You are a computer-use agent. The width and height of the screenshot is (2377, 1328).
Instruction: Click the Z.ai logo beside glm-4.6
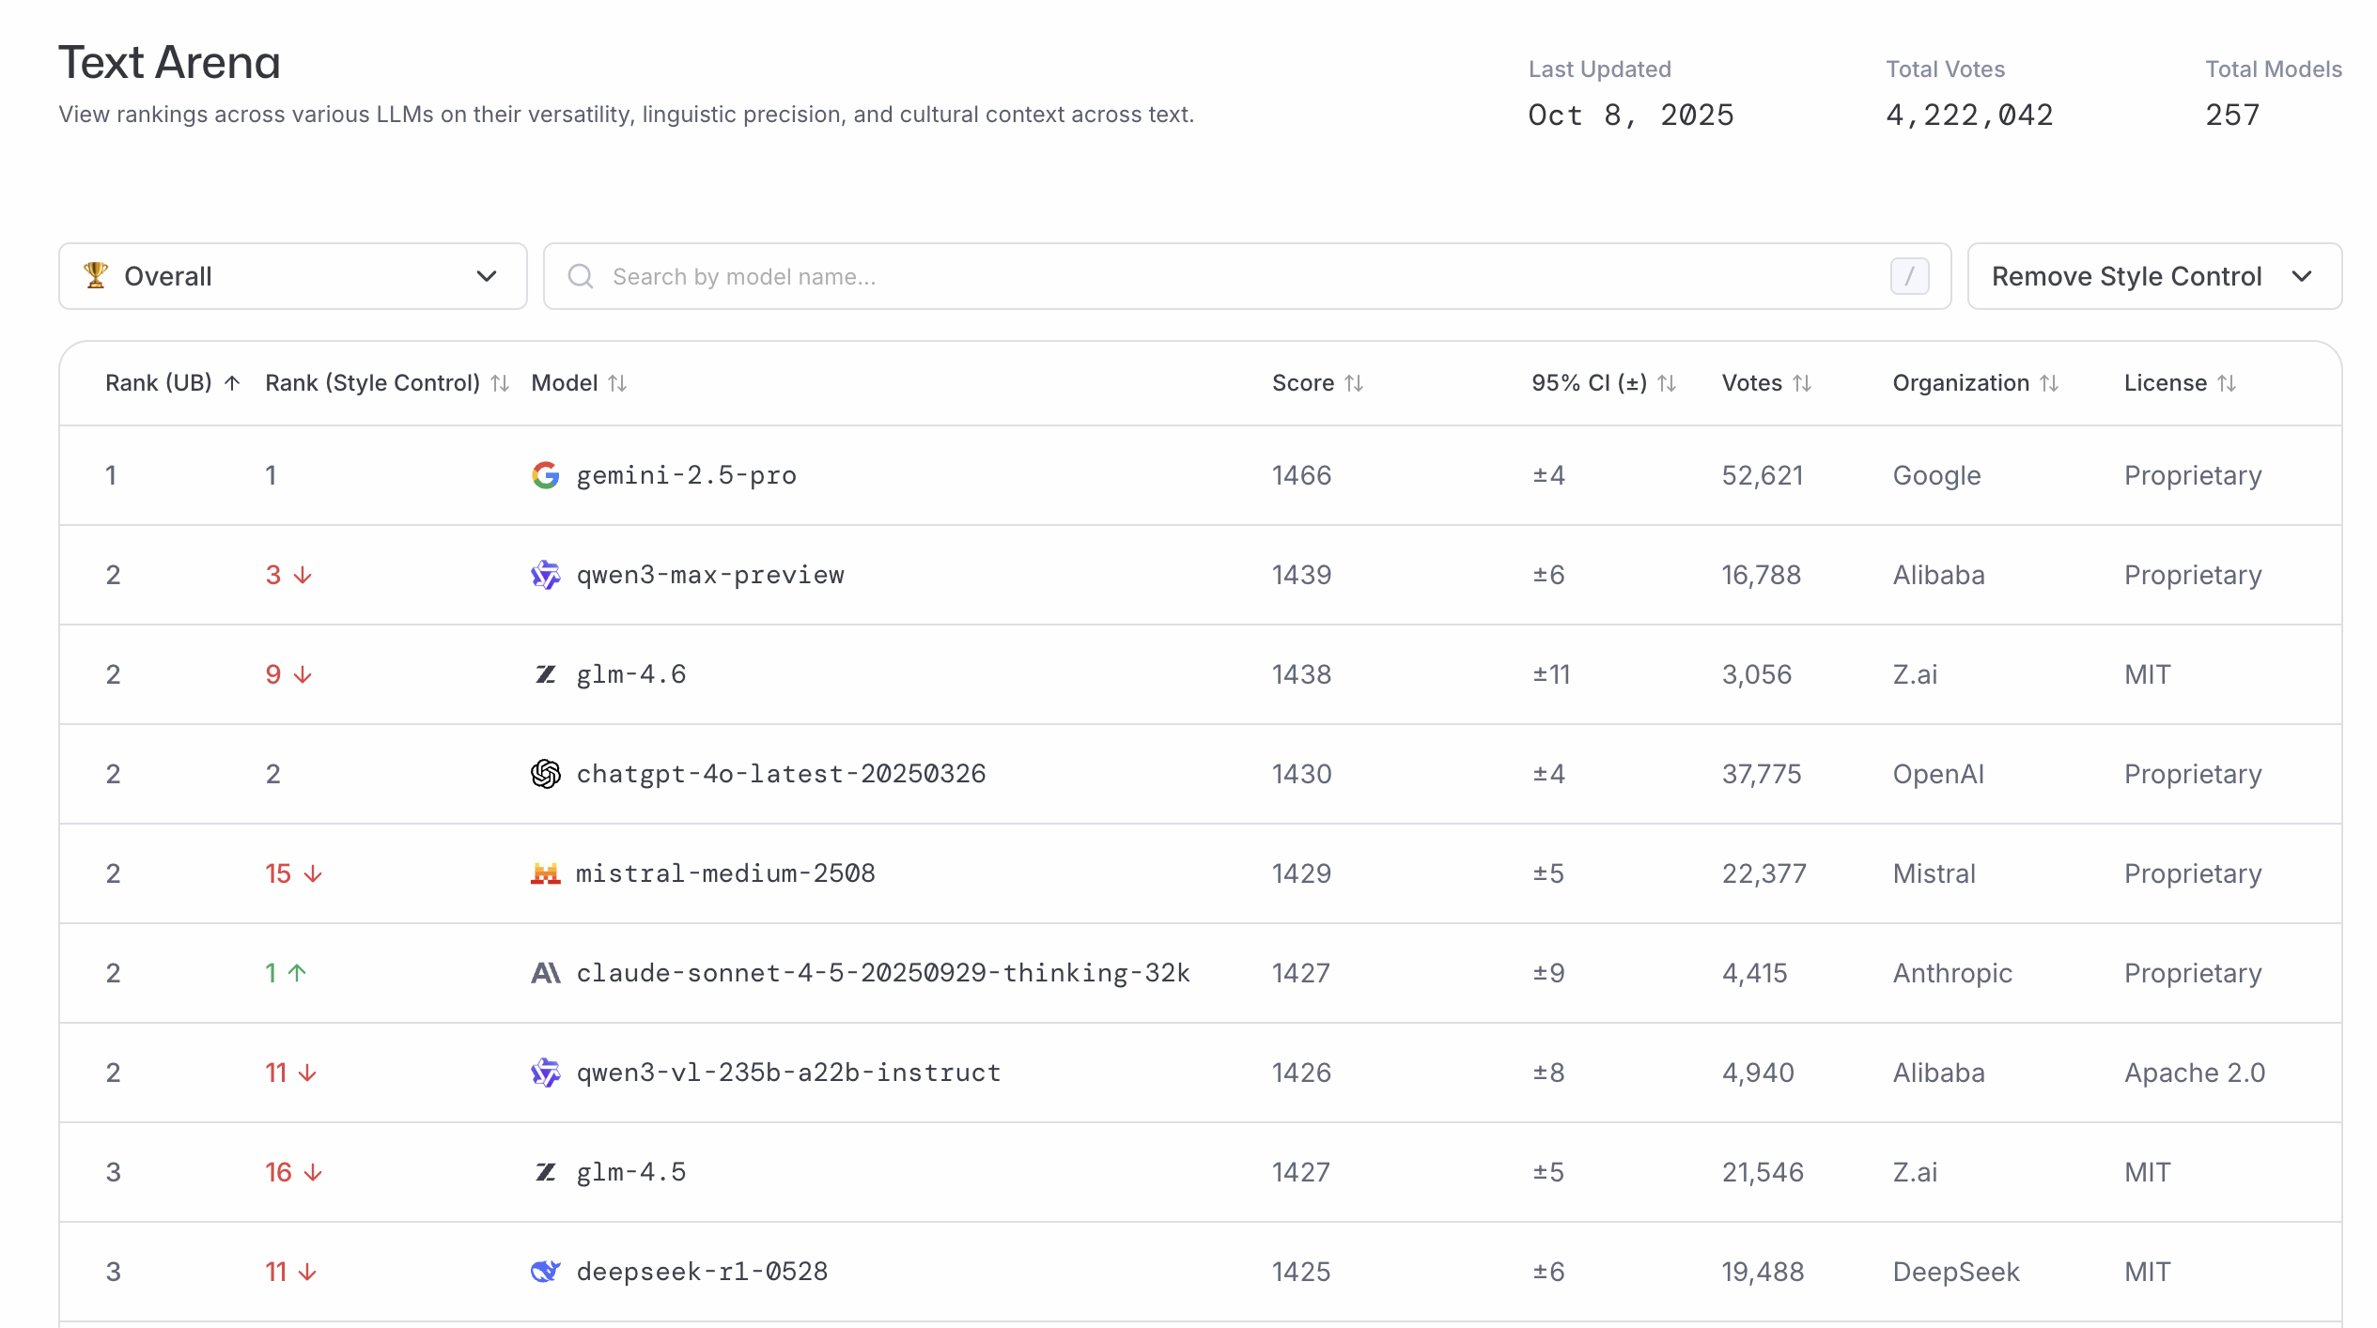[545, 674]
